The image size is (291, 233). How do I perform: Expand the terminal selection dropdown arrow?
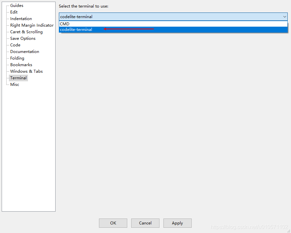coord(285,16)
